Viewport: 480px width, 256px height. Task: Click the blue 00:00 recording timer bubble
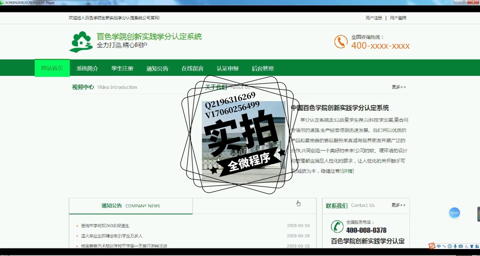(x=454, y=213)
